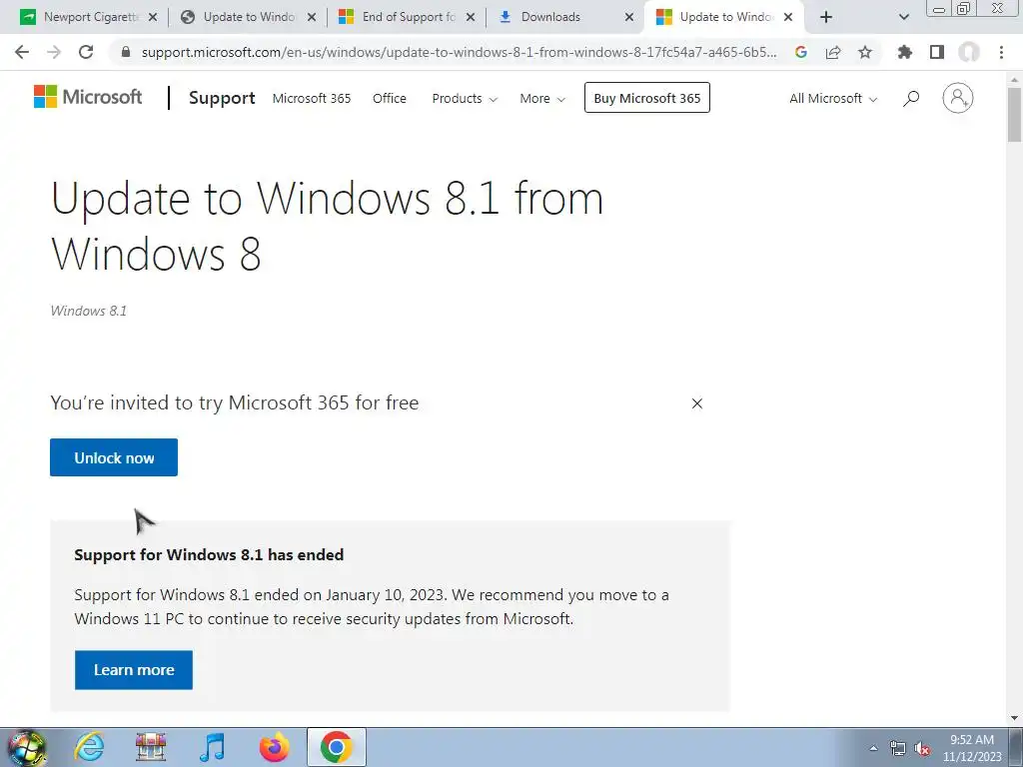Click the address bar URL
The image size is (1023, 767).
pos(459,52)
